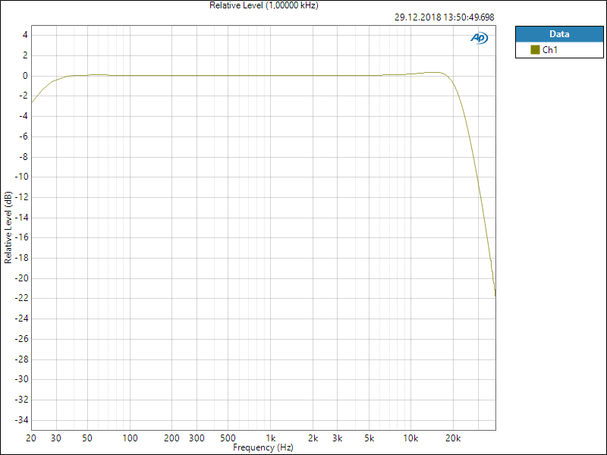Select the Ch1 legend label
Image resolution: width=607 pixels, height=455 pixels.
[549, 49]
